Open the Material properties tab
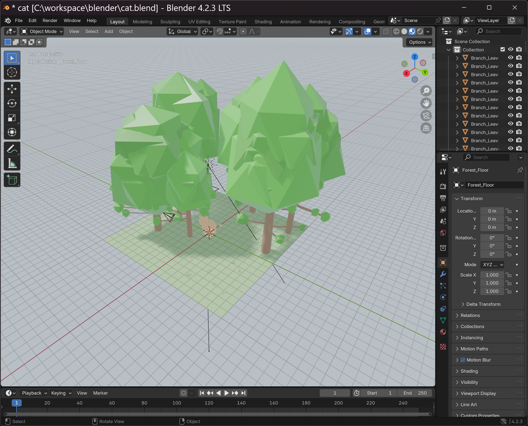The width and height of the screenshot is (528, 426). 443,332
